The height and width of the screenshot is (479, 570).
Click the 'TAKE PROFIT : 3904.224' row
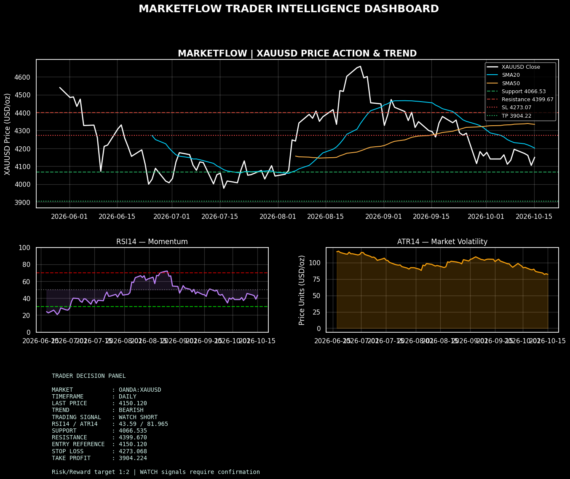coord(99,458)
